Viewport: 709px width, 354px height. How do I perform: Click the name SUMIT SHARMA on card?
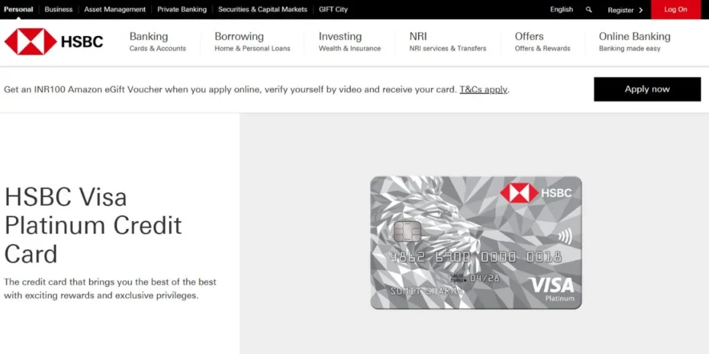[427, 291]
